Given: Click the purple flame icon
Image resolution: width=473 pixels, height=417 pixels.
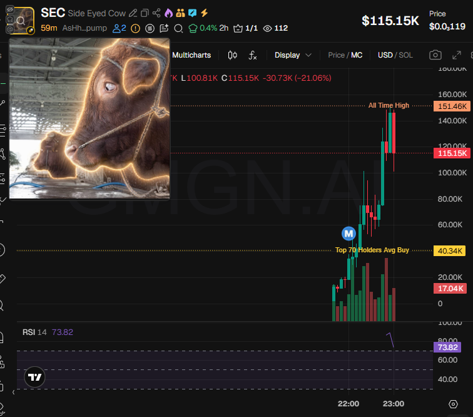Looking at the screenshot, I should click(x=169, y=13).
